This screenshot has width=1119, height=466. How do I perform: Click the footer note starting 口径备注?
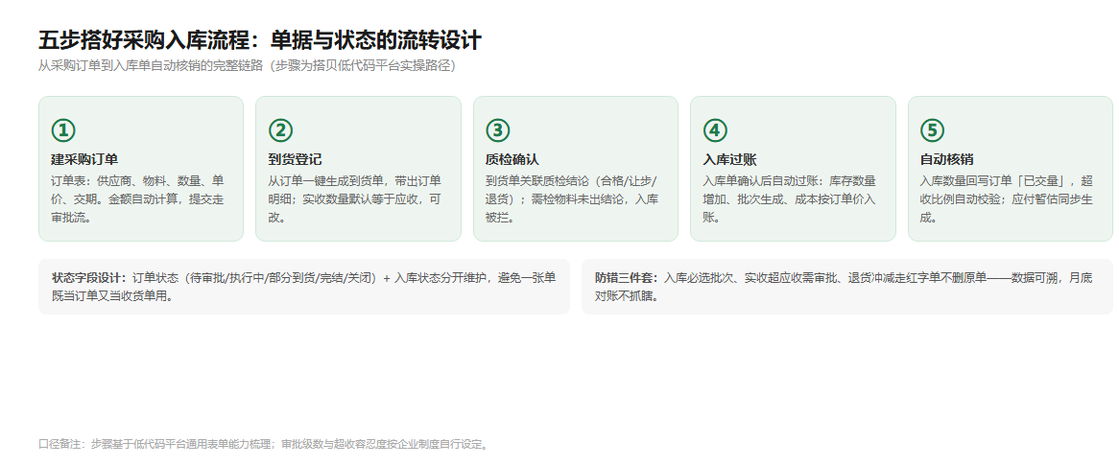(265, 444)
